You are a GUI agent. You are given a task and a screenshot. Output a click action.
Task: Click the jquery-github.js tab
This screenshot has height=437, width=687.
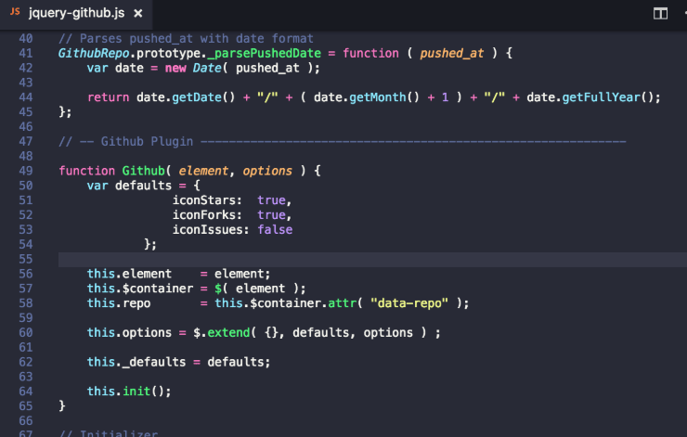[76, 13]
